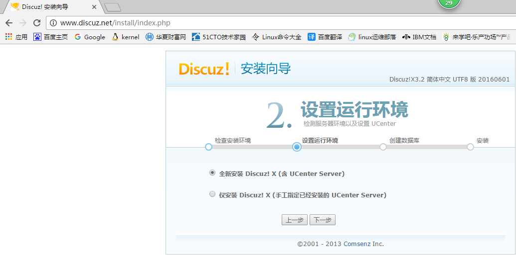Open the 百度主页 bookmark
The image size is (516, 255).
point(51,37)
